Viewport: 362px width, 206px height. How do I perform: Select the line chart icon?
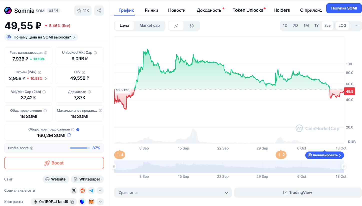pyautogui.click(x=176, y=25)
